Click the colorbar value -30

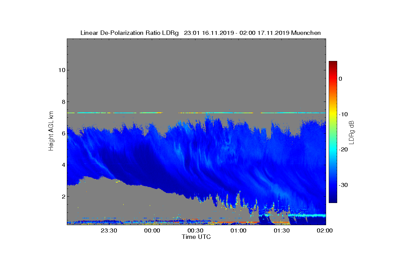(343, 185)
